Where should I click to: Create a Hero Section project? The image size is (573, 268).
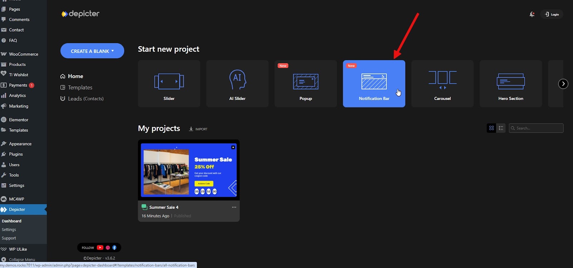(511, 84)
